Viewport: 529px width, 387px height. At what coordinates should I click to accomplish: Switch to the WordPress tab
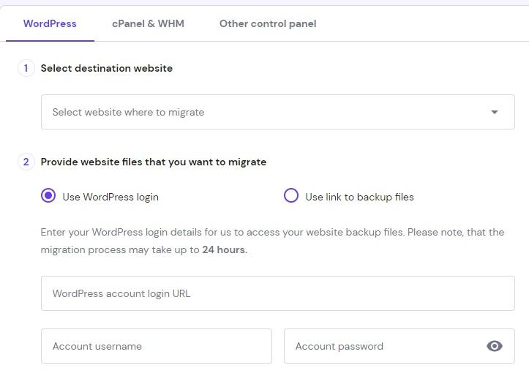click(50, 23)
